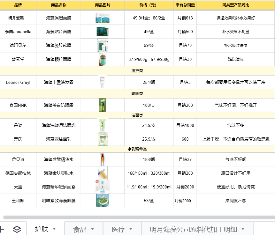Select the 海藻发酵精华水 cell

point(58,159)
